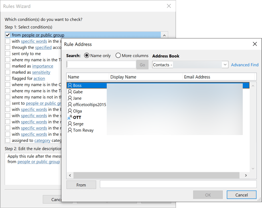Open the Advanced Find link
Image resolution: width=262 pixels, height=208 pixels.
(x=245, y=65)
